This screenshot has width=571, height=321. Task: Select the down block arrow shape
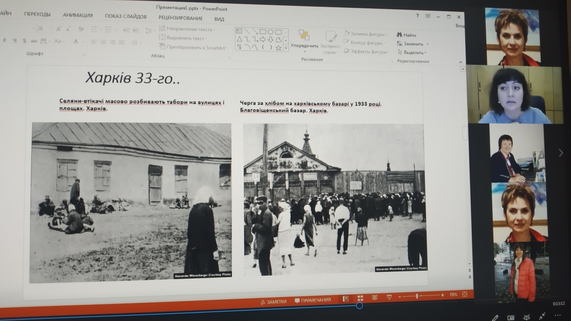pyautogui.click(x=270, y=40)
